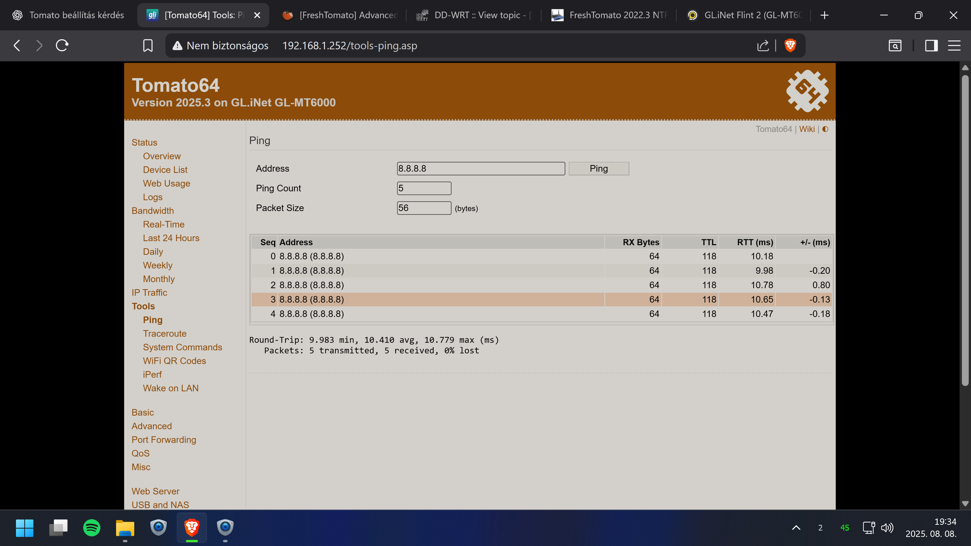Open Traceroute tool

(165, 334)
